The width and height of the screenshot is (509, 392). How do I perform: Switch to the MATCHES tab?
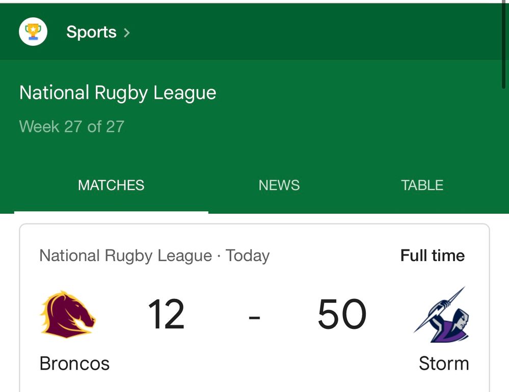111,185
